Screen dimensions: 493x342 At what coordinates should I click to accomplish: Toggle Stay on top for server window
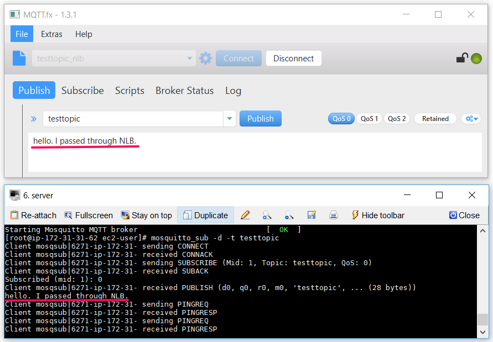(147, 215)
